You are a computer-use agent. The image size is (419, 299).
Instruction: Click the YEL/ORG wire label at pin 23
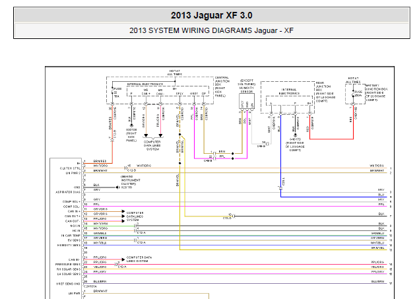100,267
